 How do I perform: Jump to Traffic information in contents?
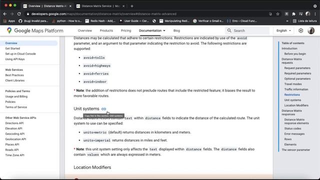(296, 89)
